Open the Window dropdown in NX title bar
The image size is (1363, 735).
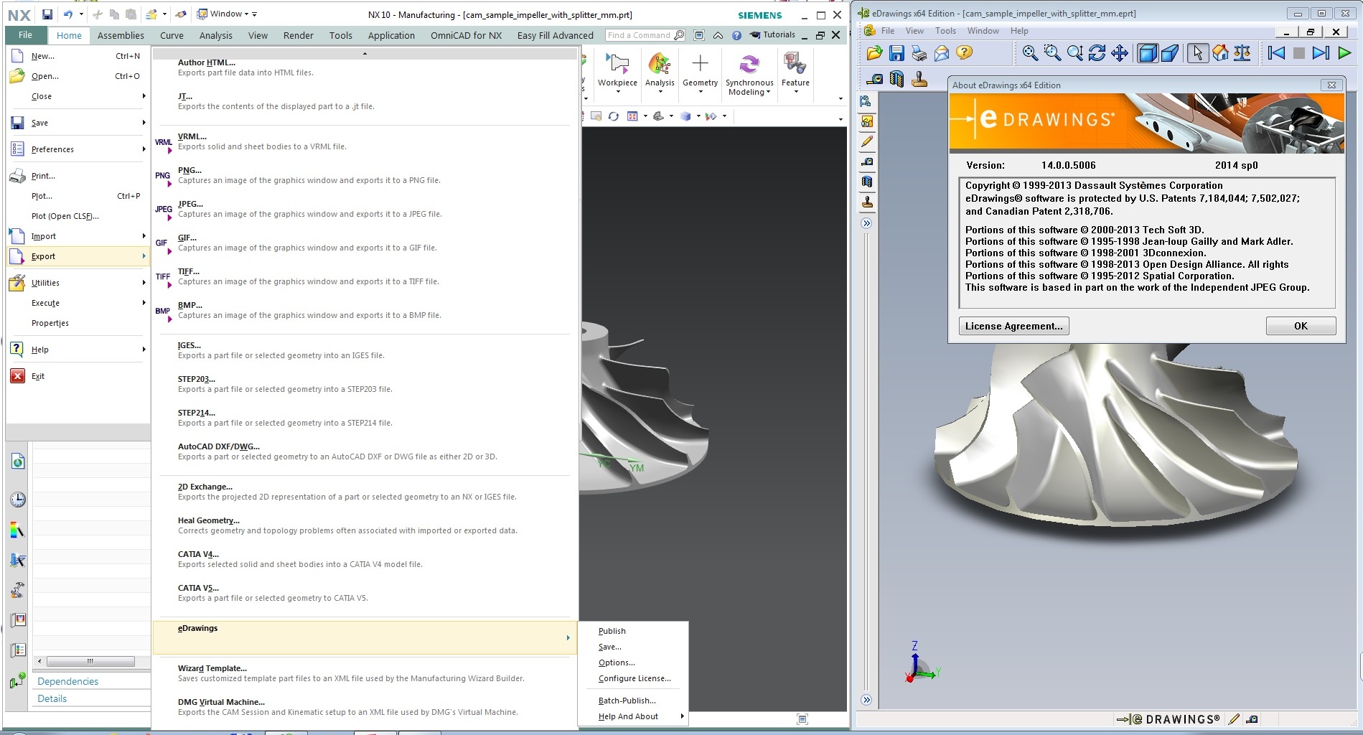coord(227,14)
